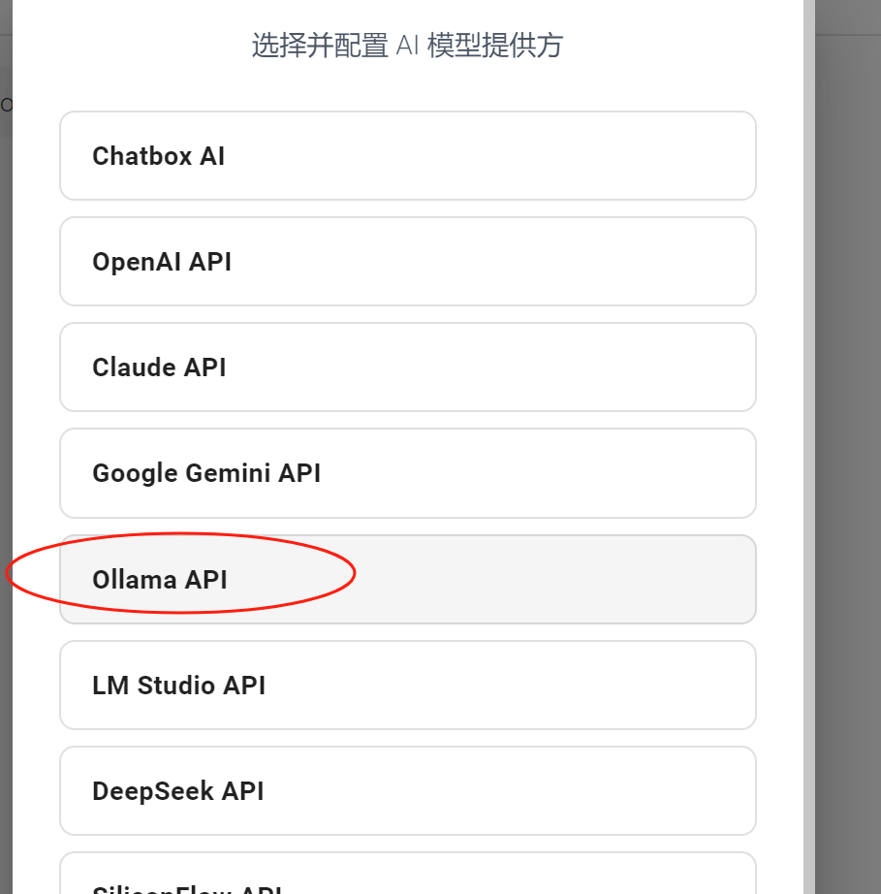Select LM Studio API provider

[407, 685]
